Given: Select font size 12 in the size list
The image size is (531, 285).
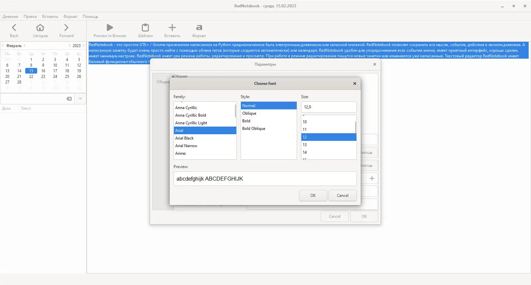Looking at the screenshot, I should [328, 137].
